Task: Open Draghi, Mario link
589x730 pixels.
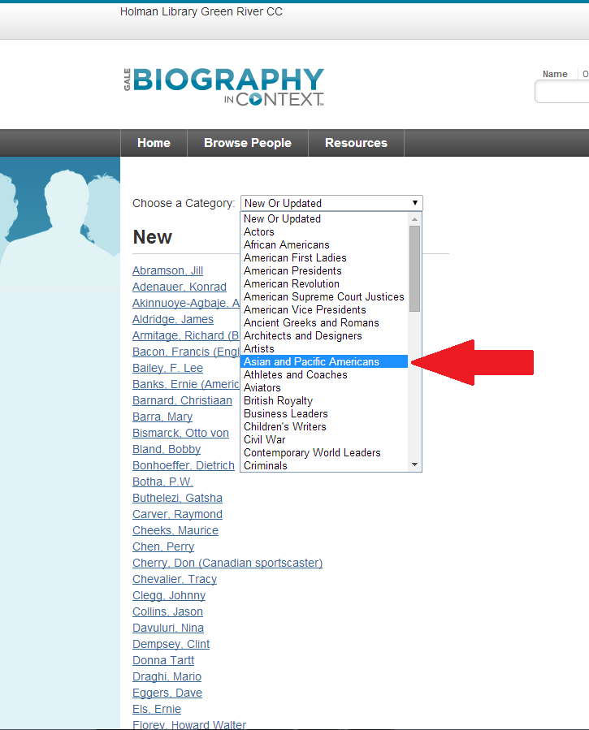Action: [x=167, y=678]
